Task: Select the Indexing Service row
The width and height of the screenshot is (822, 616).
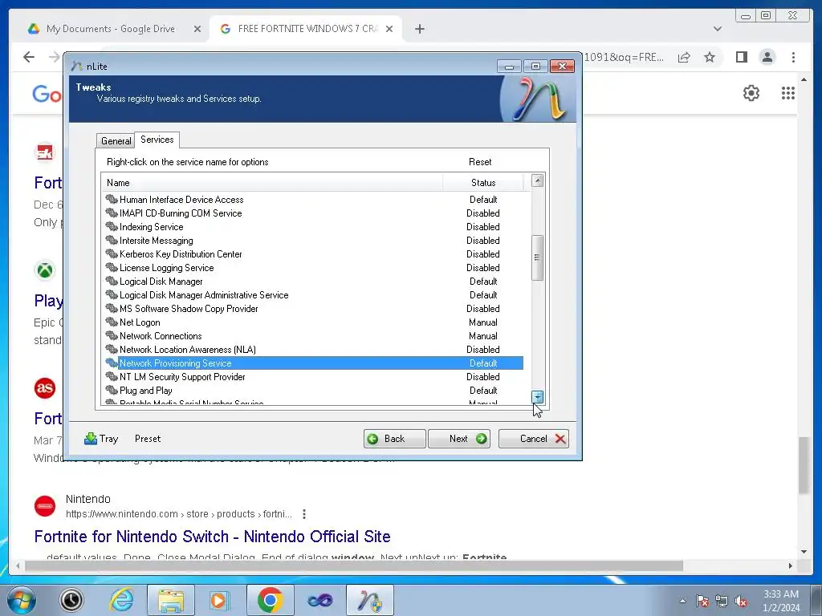Action: point(314,227)
